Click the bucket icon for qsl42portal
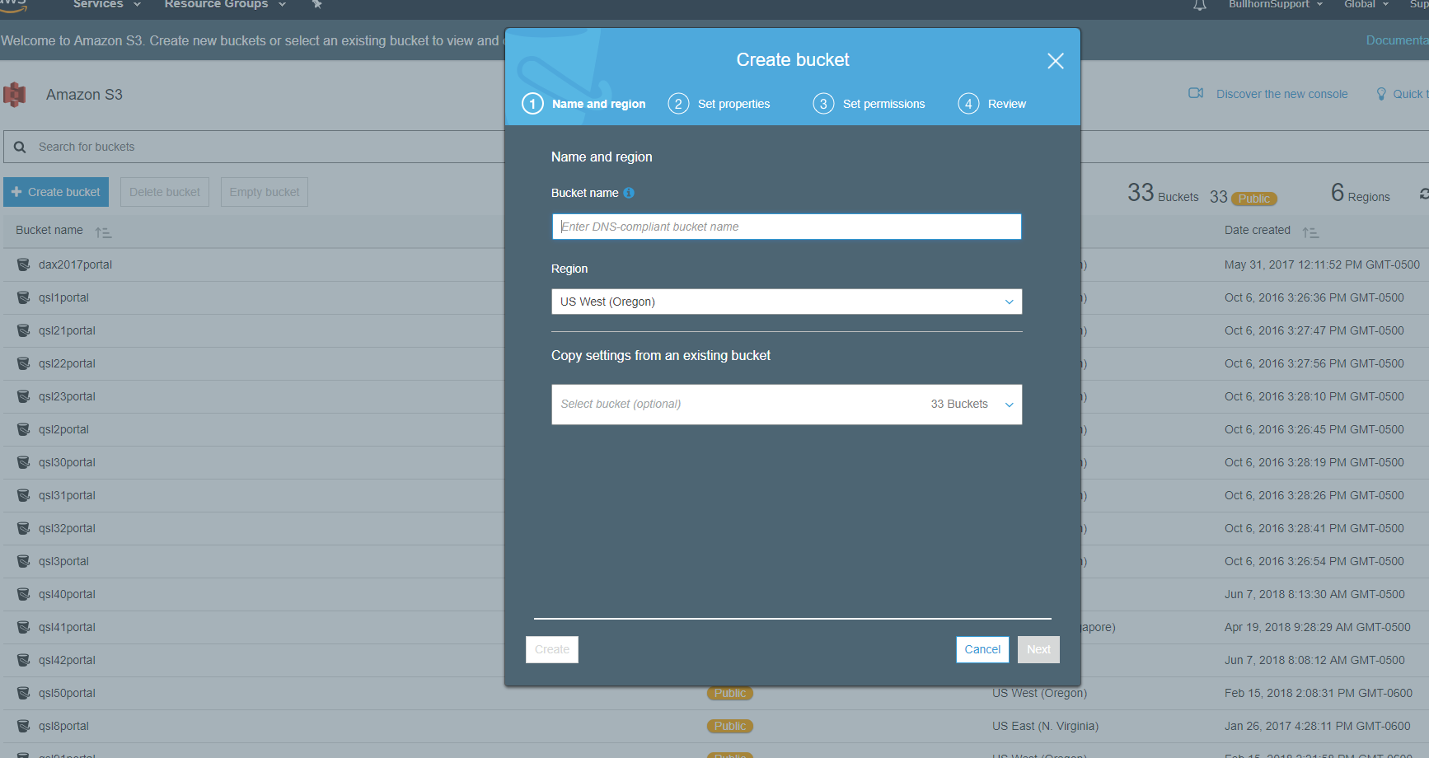The image size is (1429, 758). [x=23, y=660]
